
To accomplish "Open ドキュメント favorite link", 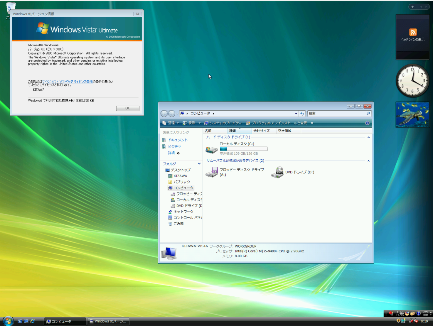I will click(178, 140).
